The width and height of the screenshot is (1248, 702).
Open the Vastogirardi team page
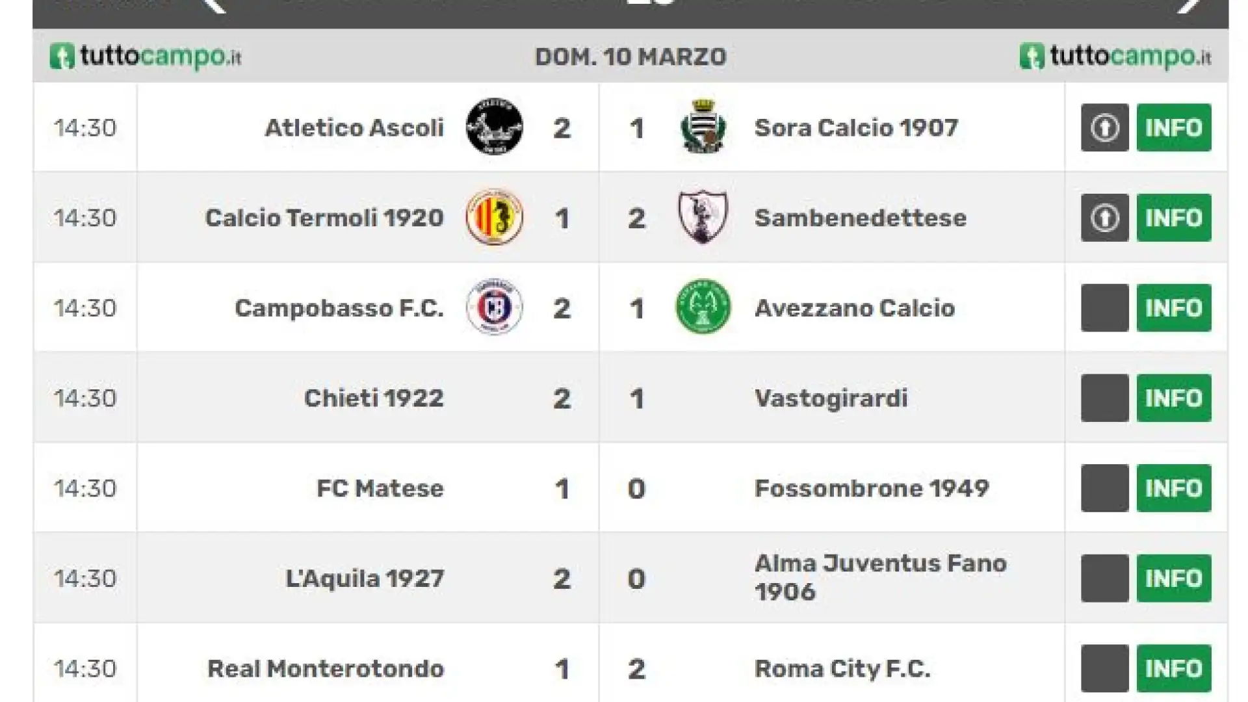tap(831, 398)
